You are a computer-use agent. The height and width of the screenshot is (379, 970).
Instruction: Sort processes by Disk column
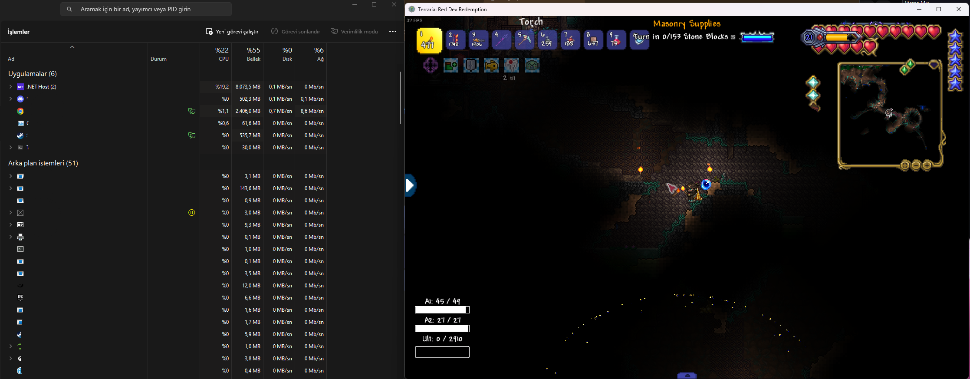pyautogui.click(x=279, y=53)
